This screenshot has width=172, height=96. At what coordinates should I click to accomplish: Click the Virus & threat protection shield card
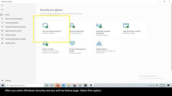53,30
